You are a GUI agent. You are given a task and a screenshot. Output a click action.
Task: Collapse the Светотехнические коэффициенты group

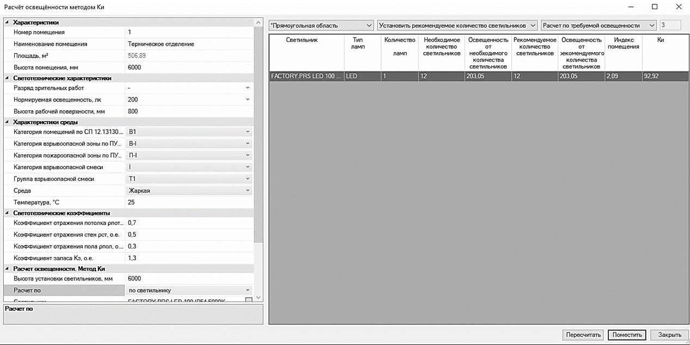tap(7, 213)
